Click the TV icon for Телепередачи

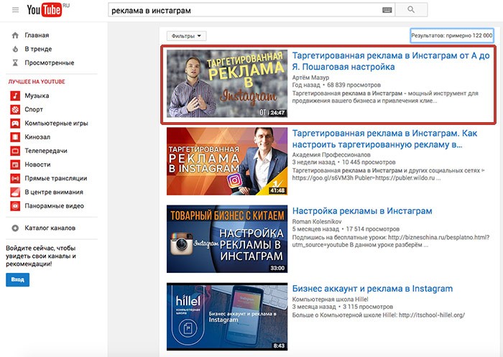(15, 151)
